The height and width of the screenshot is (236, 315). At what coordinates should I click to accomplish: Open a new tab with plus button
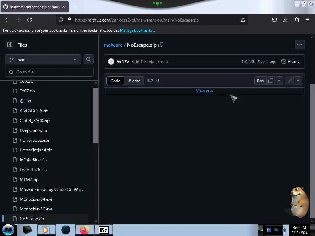coord(75,7)
